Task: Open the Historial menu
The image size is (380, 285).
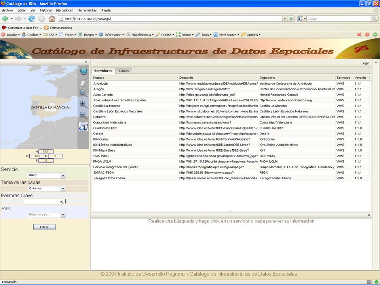Action: (46, 10)
